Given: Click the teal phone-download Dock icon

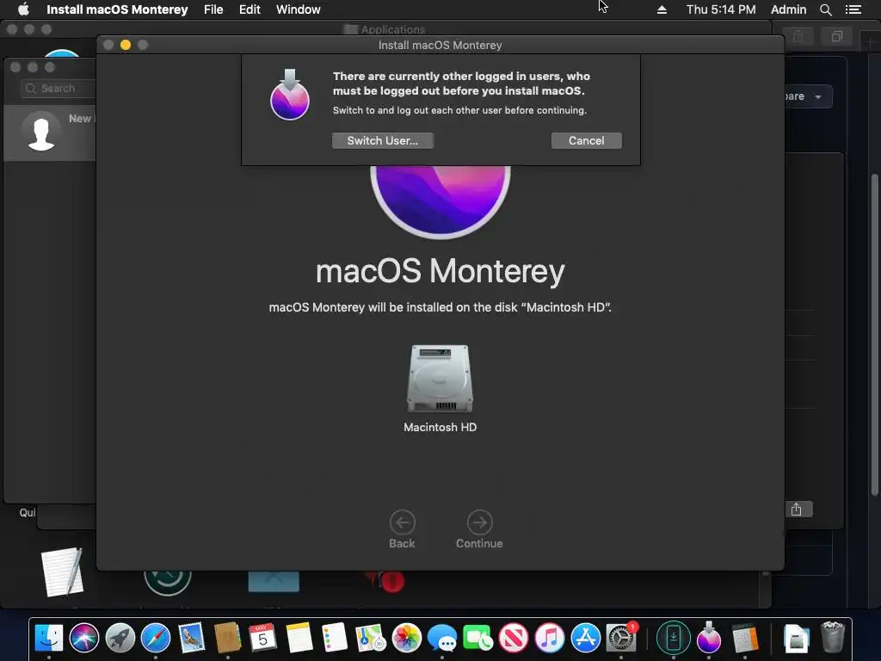Looking at the screenshot, I should (673, 638).
